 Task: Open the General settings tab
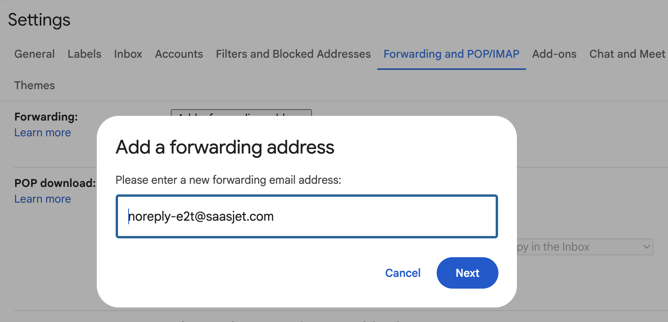tap(35, 54)
